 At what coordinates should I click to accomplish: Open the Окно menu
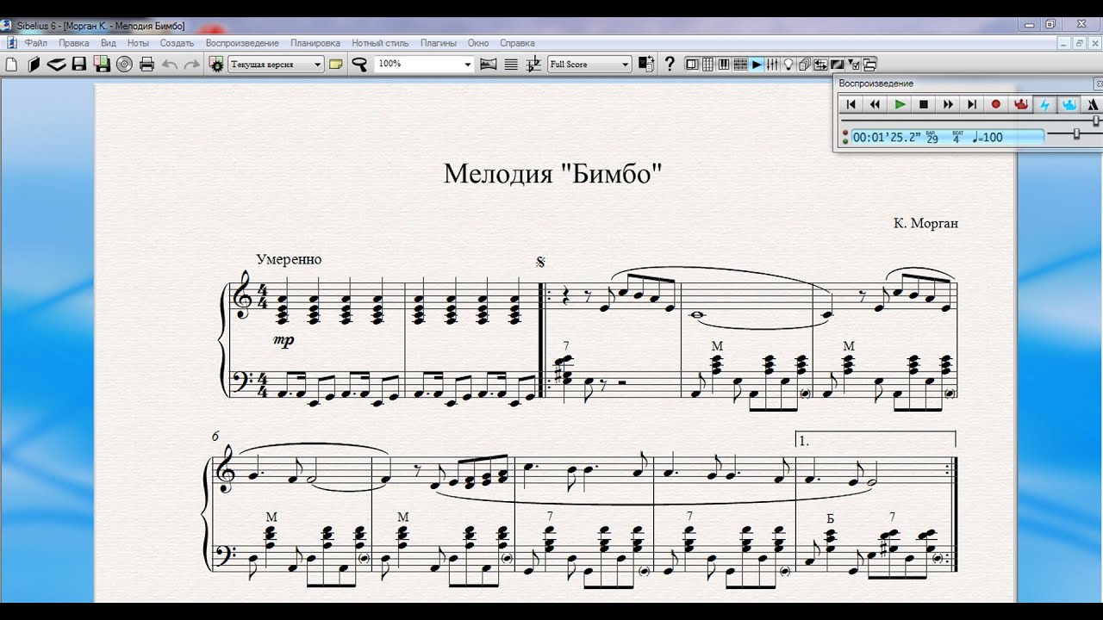coord(478,42)
